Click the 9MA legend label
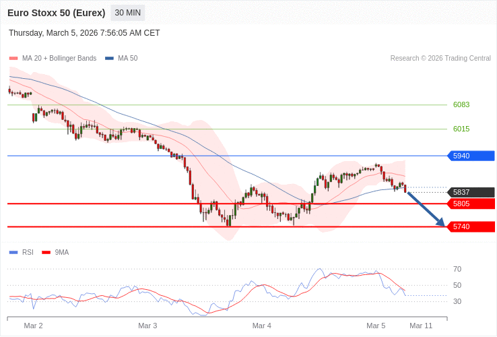The width and height of the screenshot is (497, 337). tap(62, 253)
